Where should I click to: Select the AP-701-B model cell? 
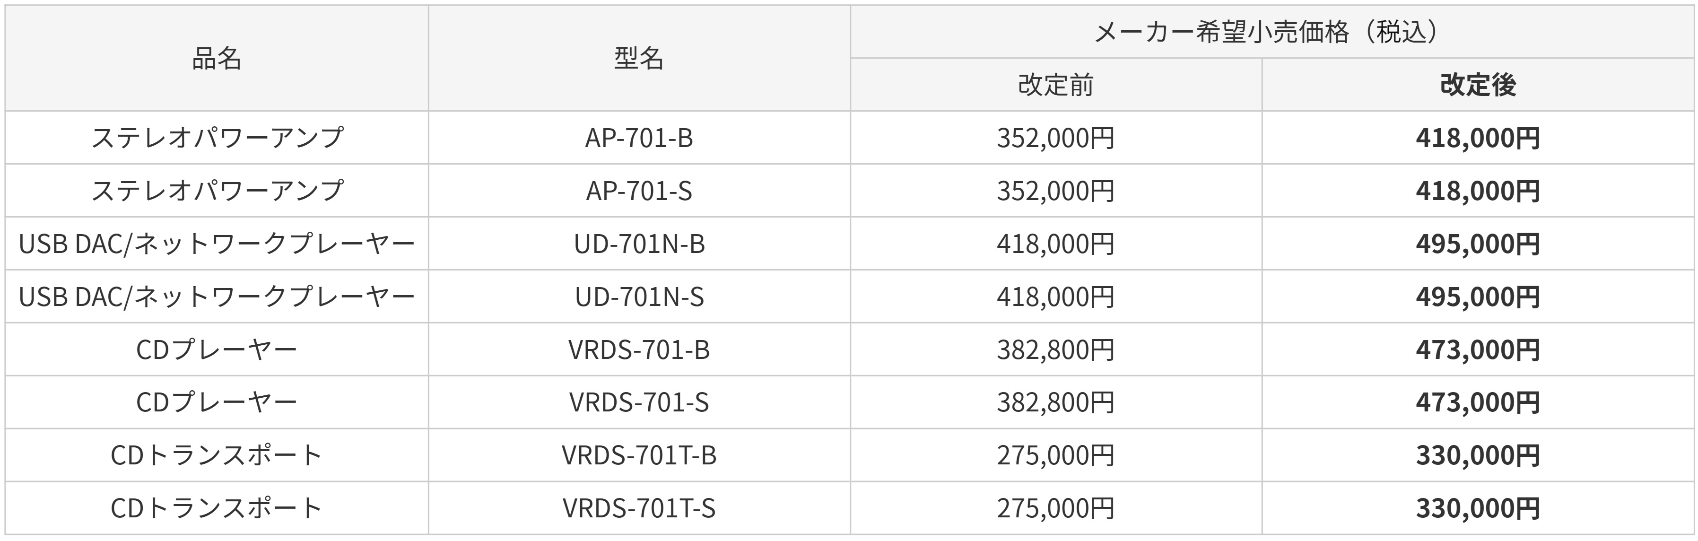639,138
